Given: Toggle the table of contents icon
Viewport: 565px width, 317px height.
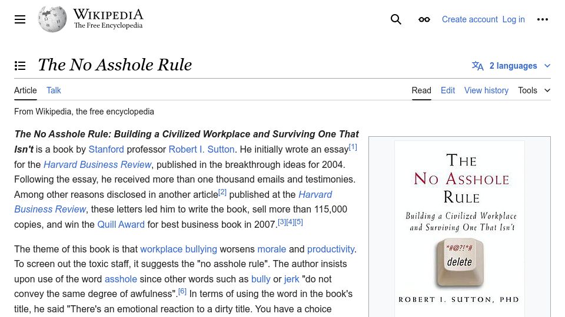Looking at the screenshot, I should tap(20, 65).
